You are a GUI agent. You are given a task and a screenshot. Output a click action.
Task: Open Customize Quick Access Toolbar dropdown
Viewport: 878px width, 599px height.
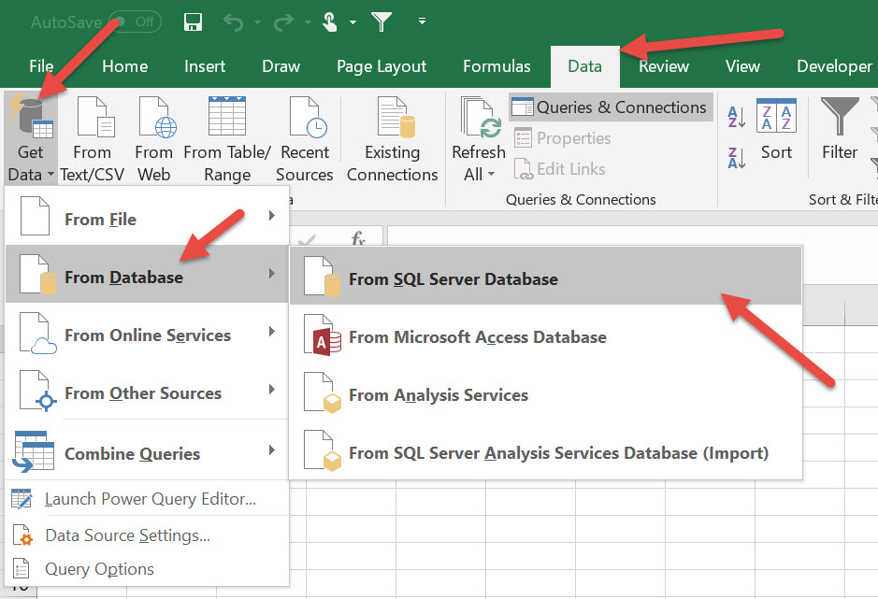click(422, 21)
